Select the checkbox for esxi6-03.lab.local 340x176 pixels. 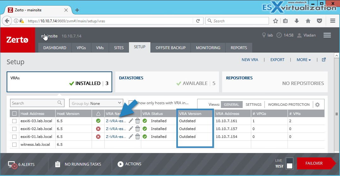coord(14,121)
